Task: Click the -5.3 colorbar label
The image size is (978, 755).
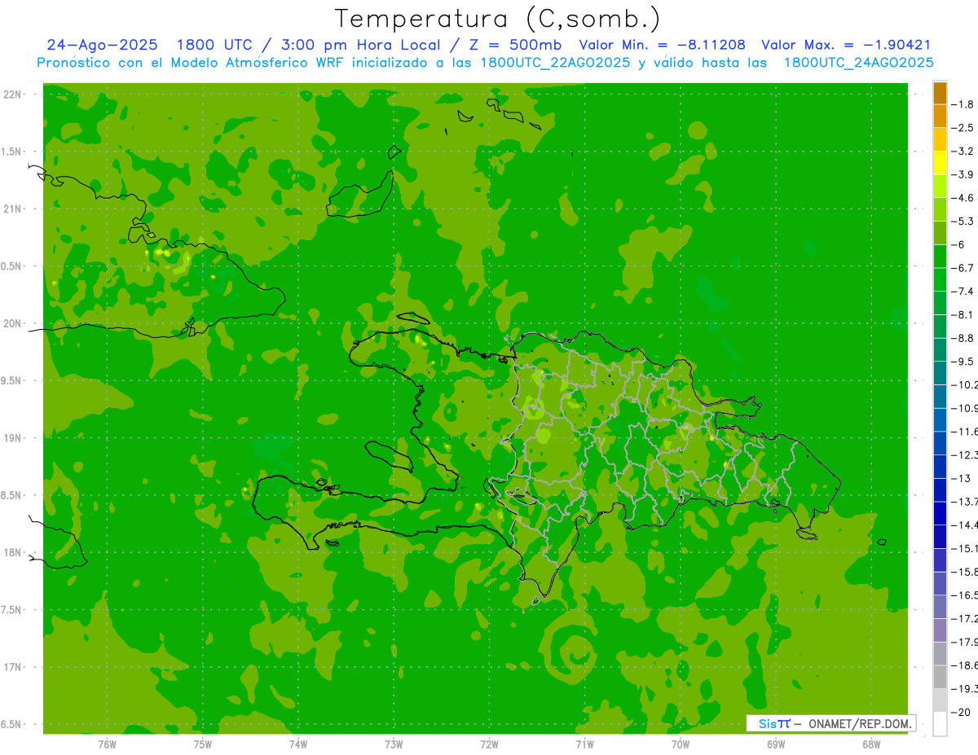Action: pyautogui.click(x=963, y=222)
